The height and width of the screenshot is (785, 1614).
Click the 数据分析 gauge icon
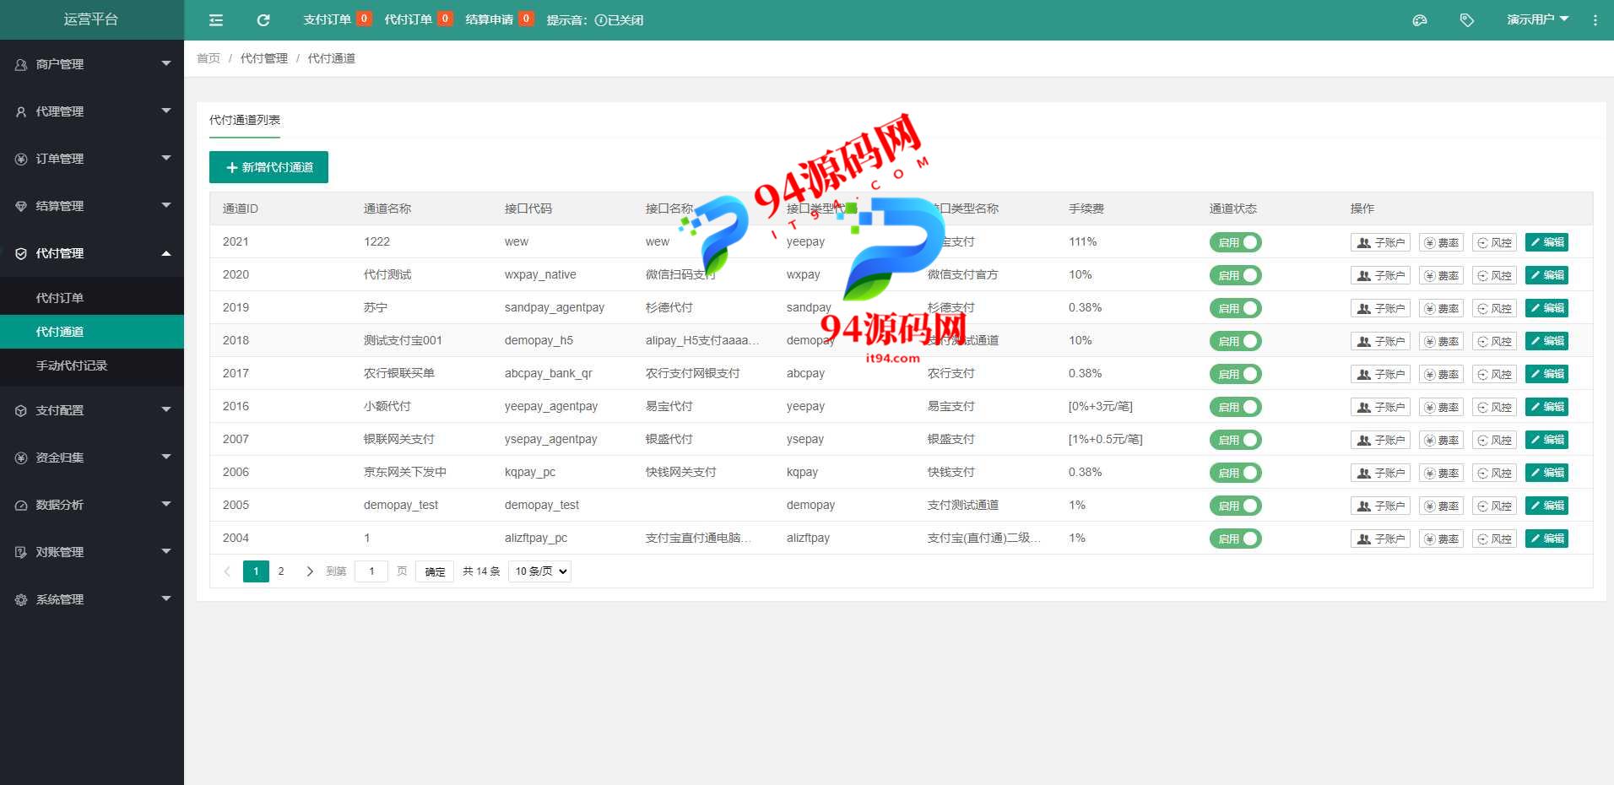21,505
